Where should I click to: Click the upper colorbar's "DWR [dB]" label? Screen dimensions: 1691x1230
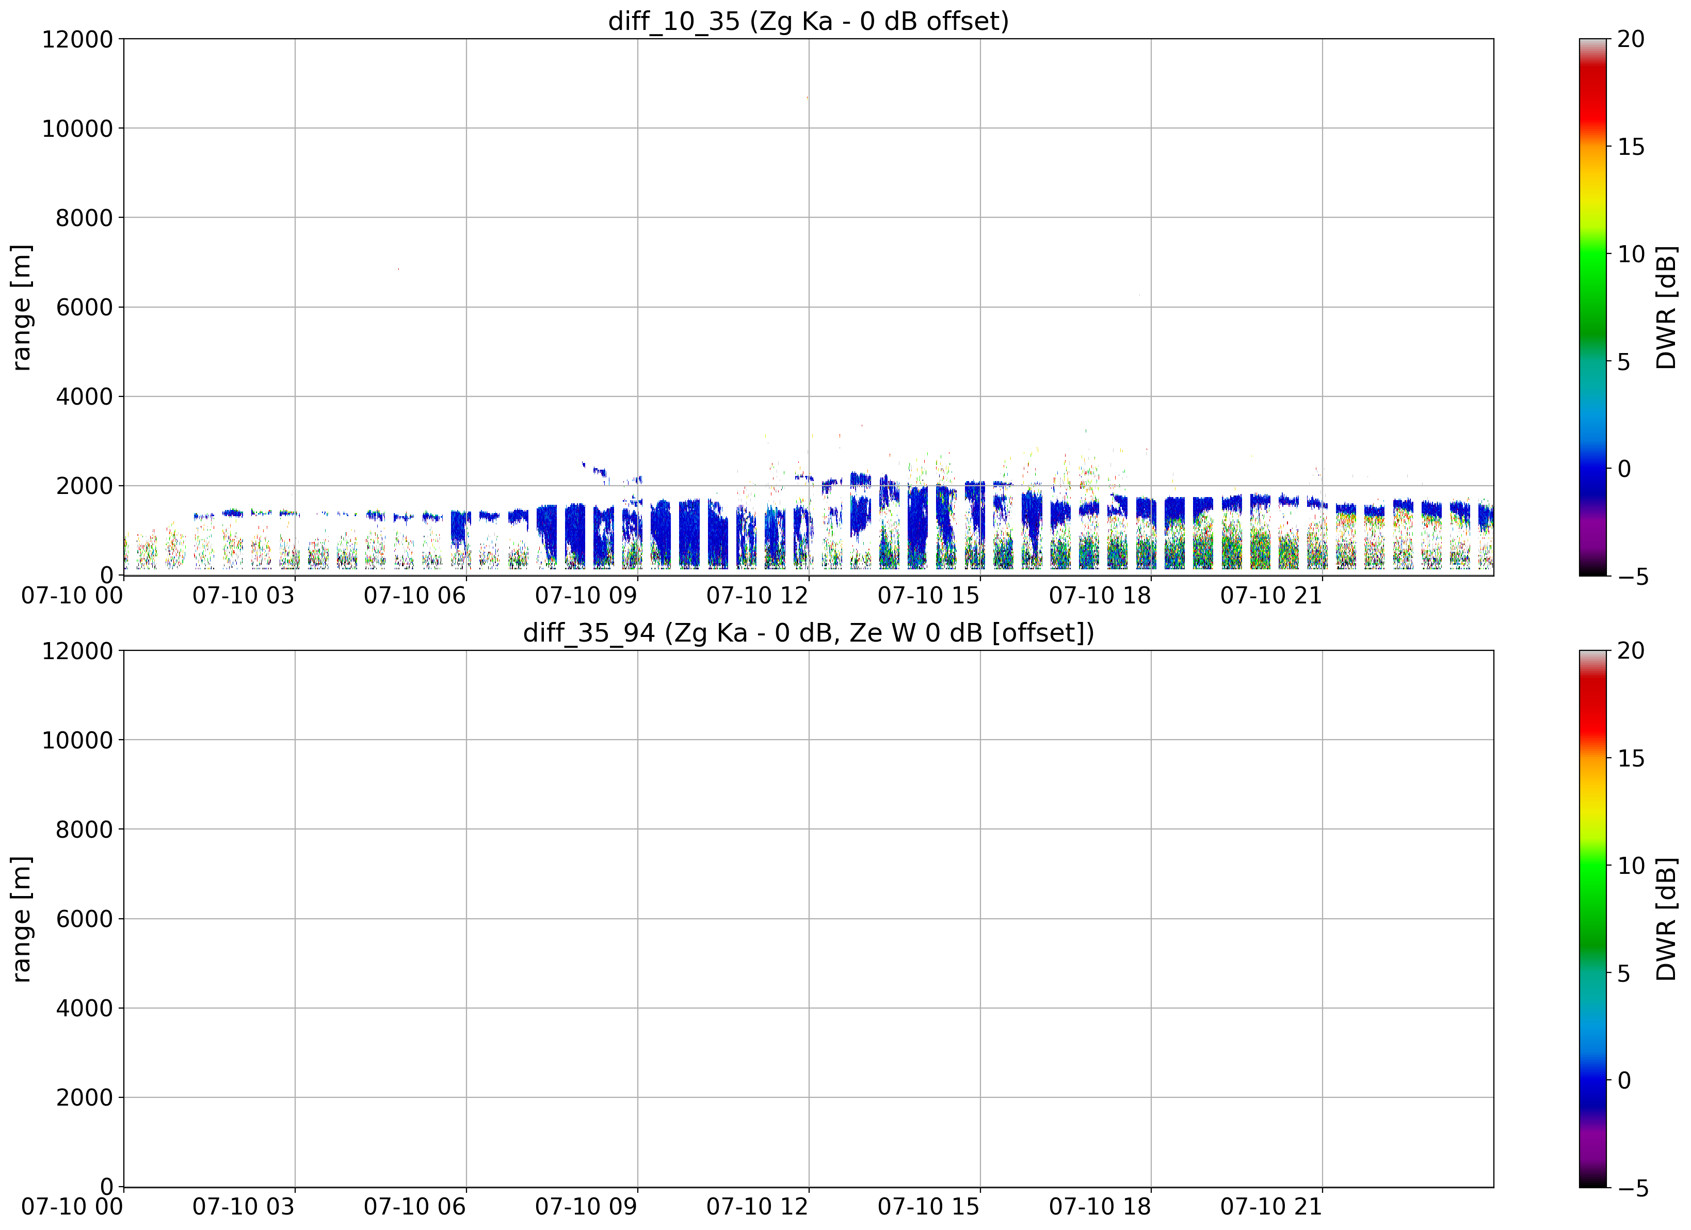pyautogui.click(x=1666, y=307)
